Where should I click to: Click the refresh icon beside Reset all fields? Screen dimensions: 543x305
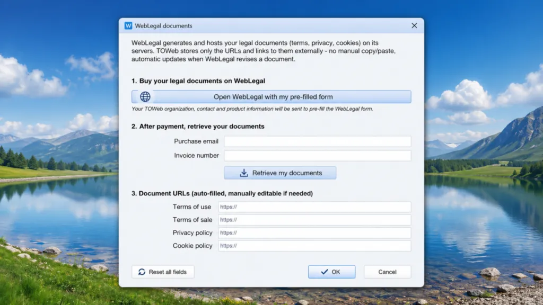point(141,272)
